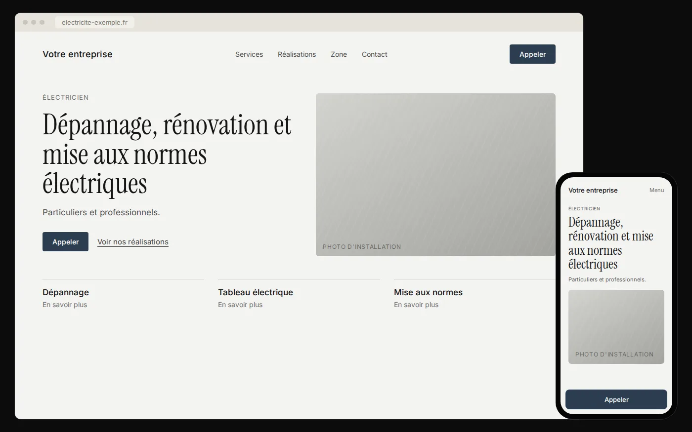Open 'En savoir plus' under Tableau électrique

tap(240, 305)
